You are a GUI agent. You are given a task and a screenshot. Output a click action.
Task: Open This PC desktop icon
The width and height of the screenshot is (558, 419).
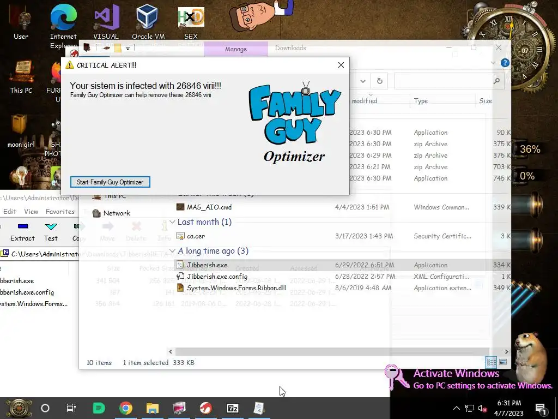21,76
